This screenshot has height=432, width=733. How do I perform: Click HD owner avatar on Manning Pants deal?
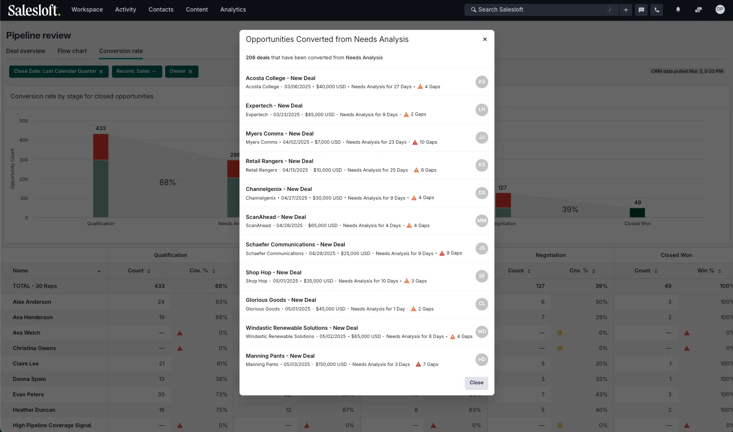pyautogui.click(x=482, y=360)
